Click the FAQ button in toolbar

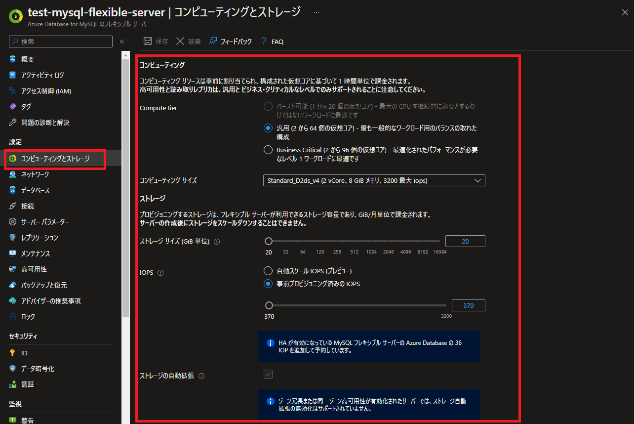[x=272, y=42]
